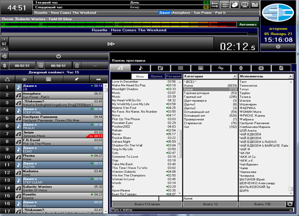This screenshot has width=299, height=216.
Task: Click the refresh icon beside Всего: 730
Action: tap(290, 204)
